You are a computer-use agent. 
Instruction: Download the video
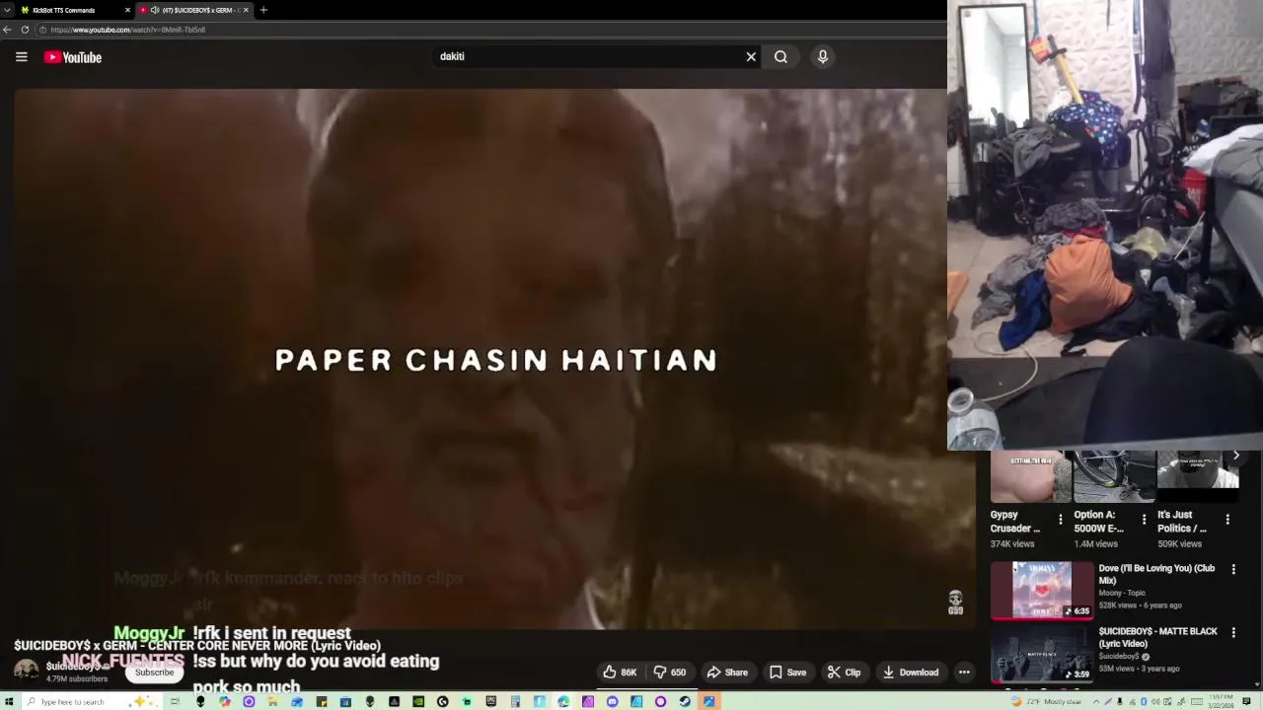910,673
